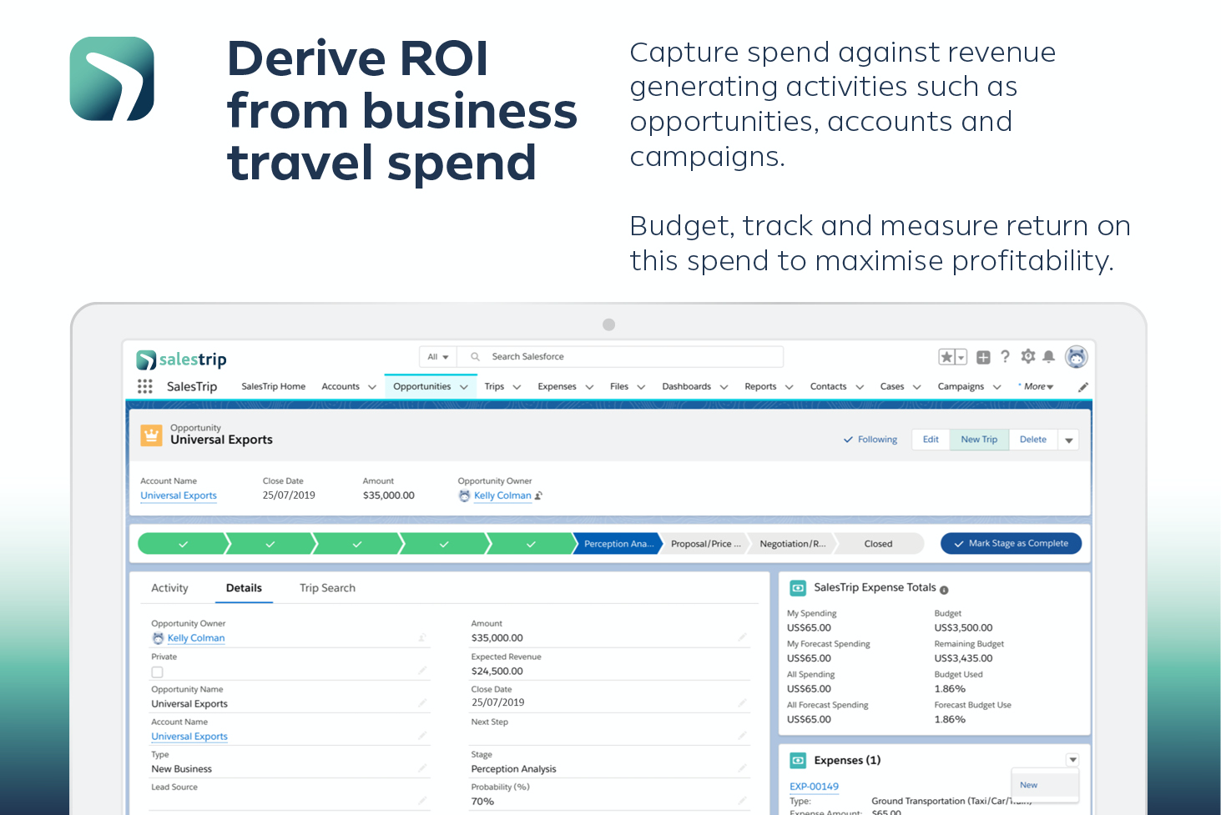
Task: Expand the Accounts tab chevron
Action: [x=372, y=387]
